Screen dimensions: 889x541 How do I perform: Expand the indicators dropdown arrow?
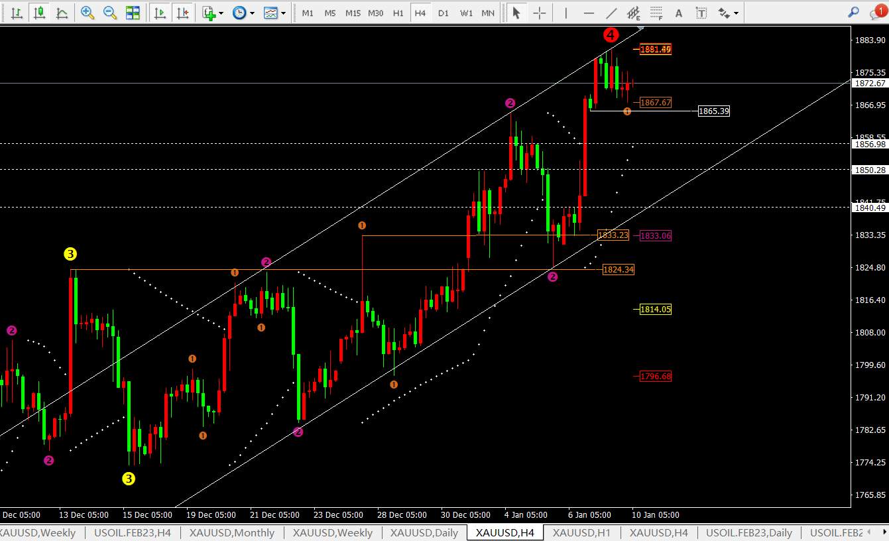pos(221,13)
